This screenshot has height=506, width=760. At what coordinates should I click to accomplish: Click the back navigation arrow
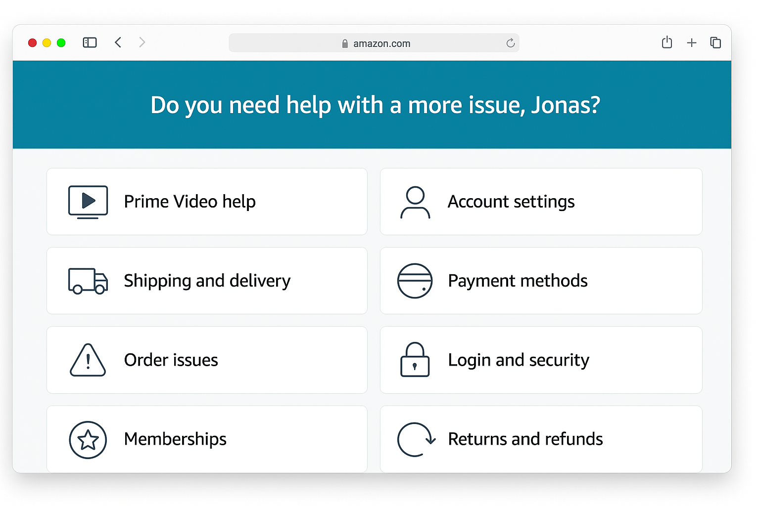coord(118,42)
